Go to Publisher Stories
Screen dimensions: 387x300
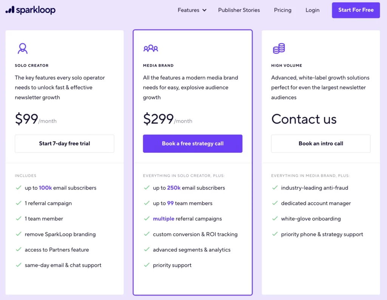[x=239, y=10]
